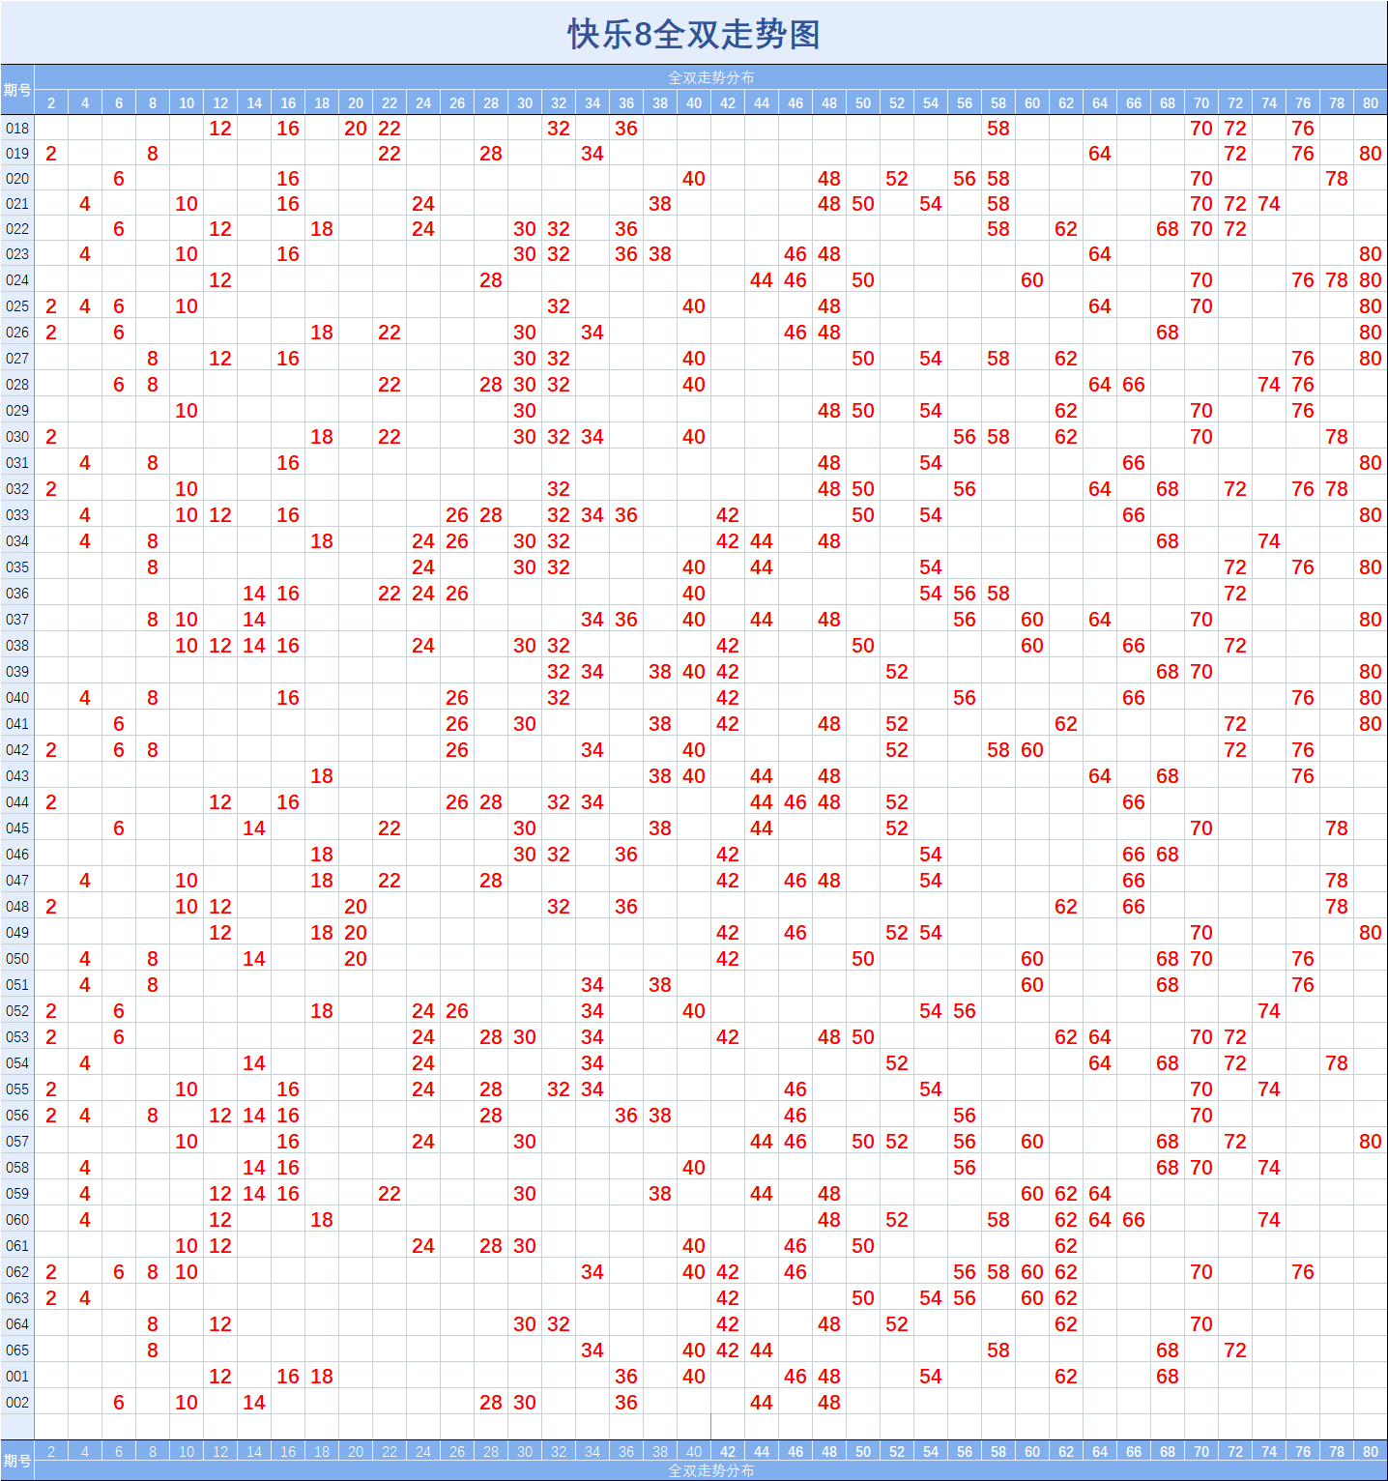
Task: Click the 58 in row 018
Action: point(998,128)
